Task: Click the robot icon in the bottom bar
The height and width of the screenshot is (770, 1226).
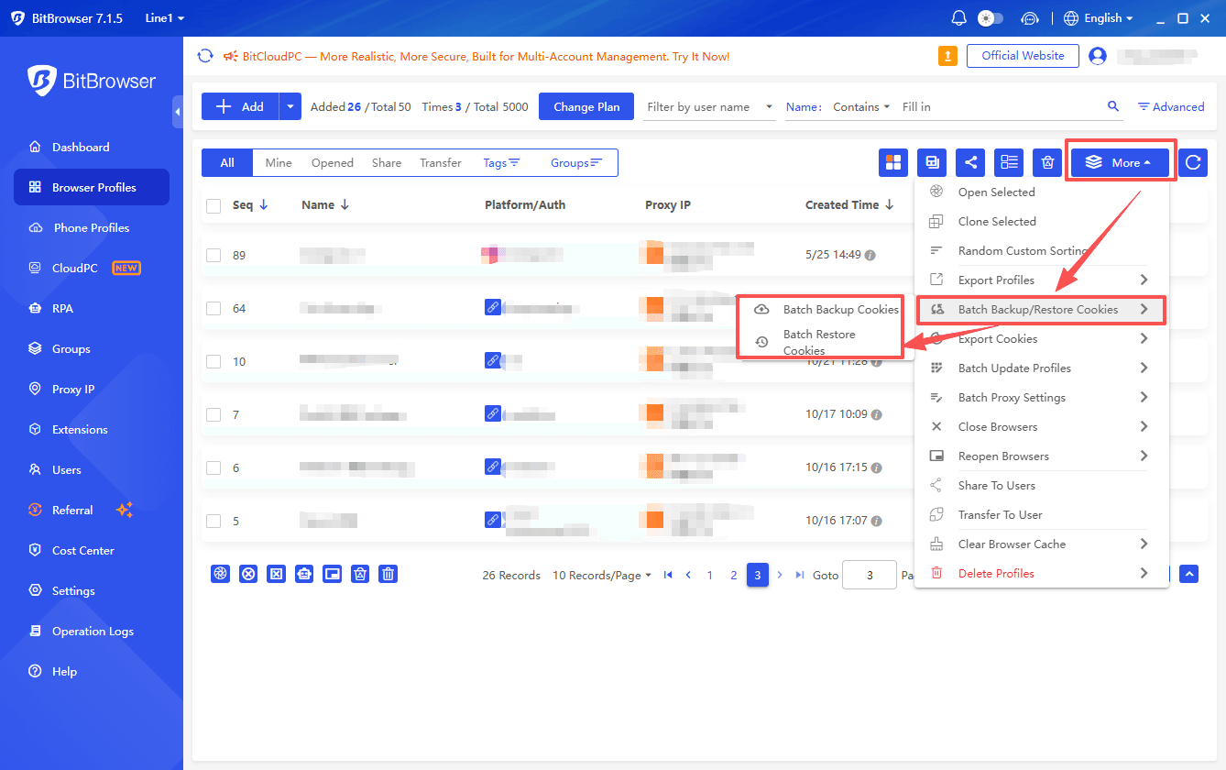Action: 304,574
